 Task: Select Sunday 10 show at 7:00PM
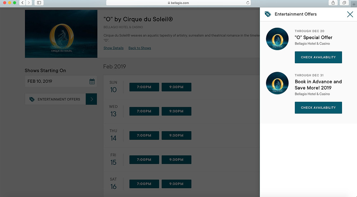pyautogui.click(x=144, y=87)
